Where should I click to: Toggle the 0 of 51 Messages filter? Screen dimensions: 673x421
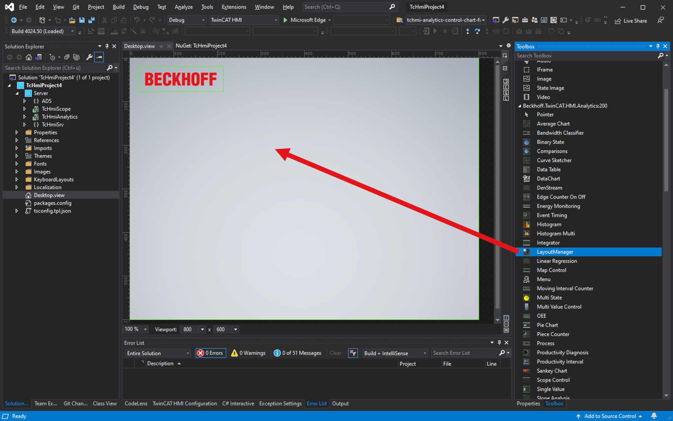297,353
